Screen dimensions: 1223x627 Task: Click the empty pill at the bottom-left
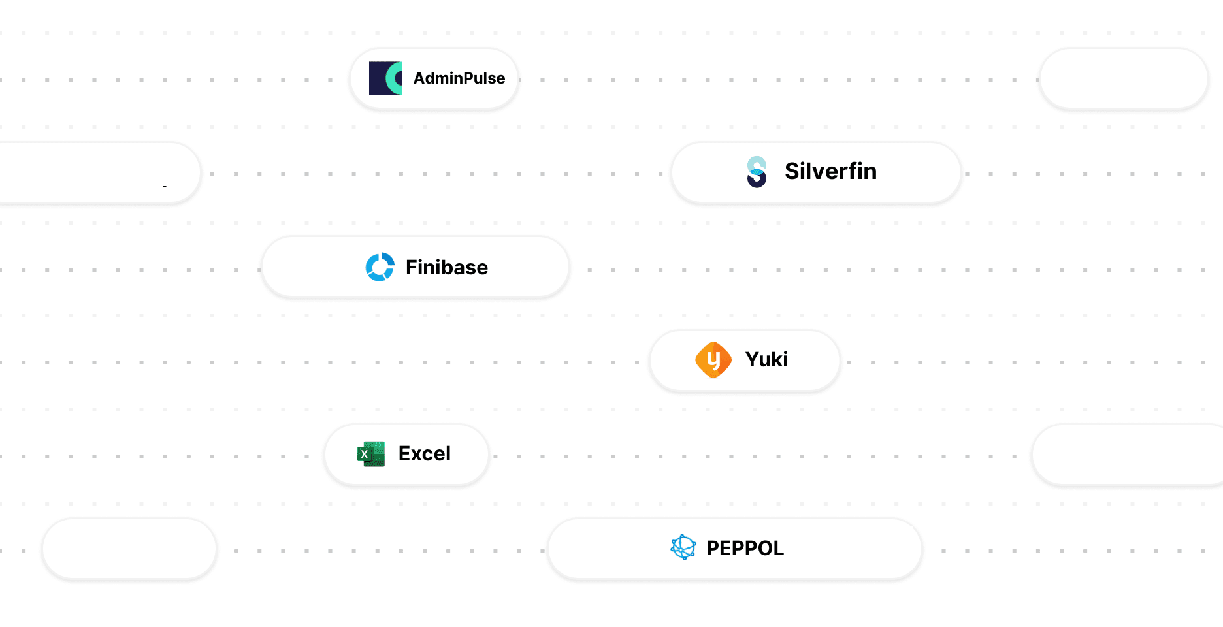129,549
